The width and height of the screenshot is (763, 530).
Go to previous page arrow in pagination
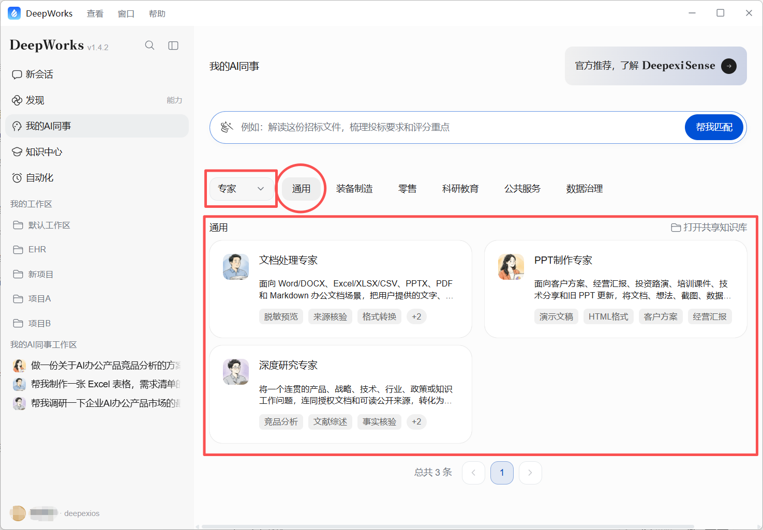pyautogui.click(x=473, y=473)
